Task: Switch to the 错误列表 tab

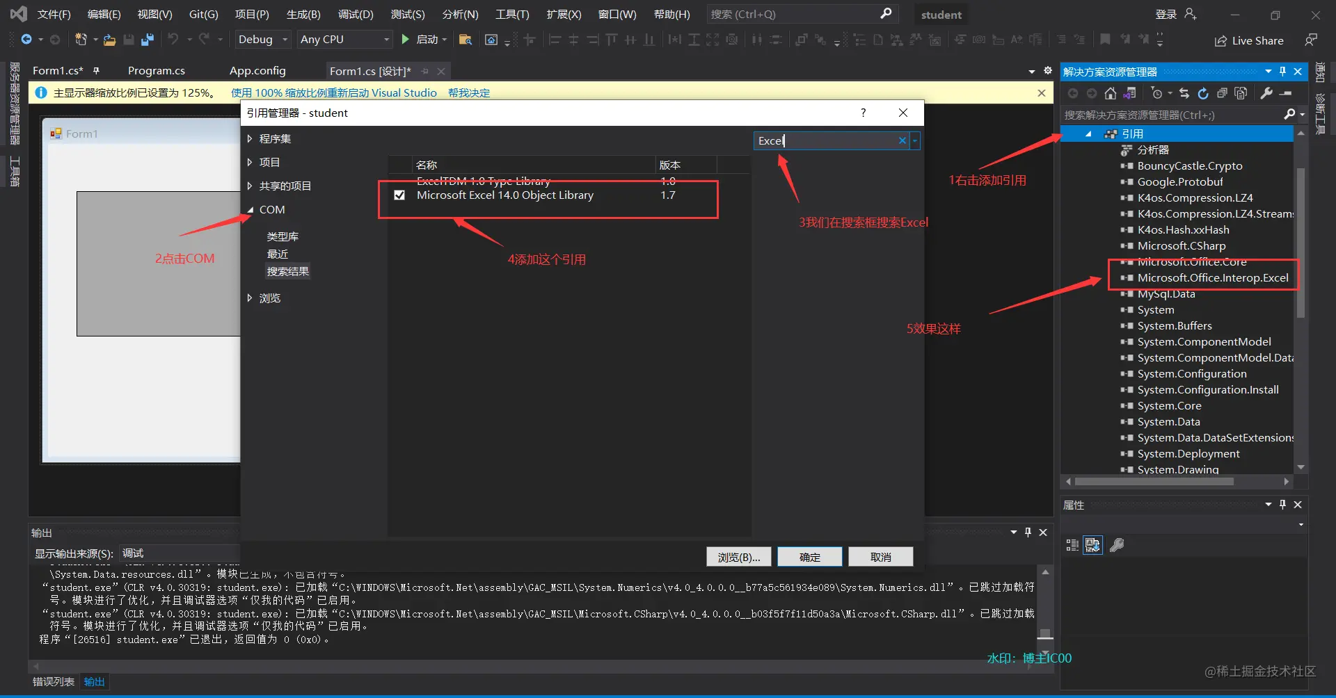Action: [x=54, y=682]
